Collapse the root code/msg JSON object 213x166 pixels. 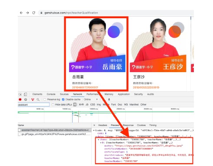click(94, 130)
